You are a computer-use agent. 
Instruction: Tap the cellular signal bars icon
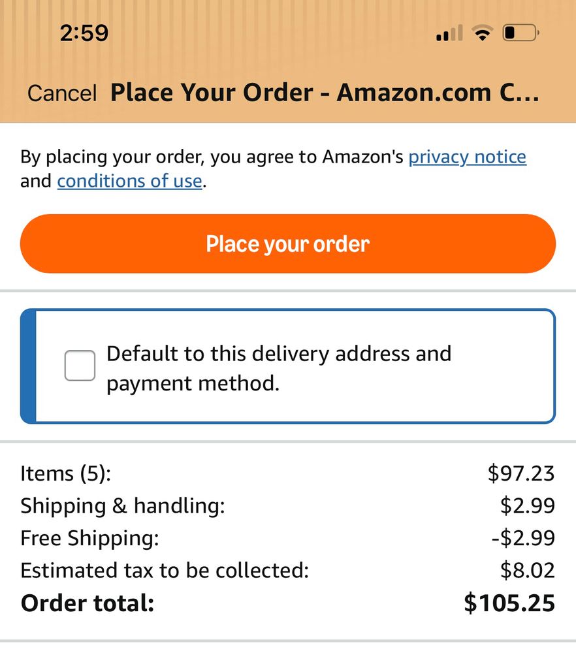pos(449,33)
